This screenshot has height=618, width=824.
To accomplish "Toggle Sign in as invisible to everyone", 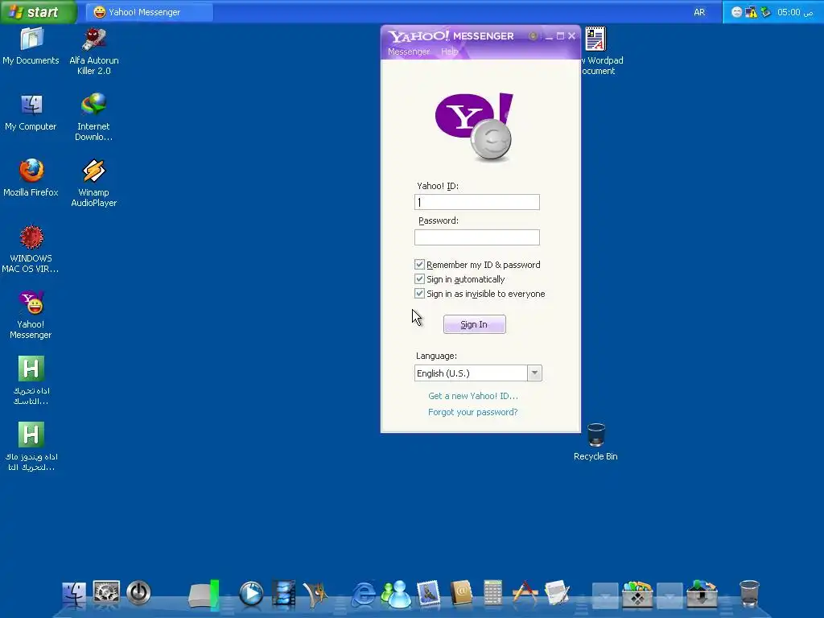I will tap(419, 293).
